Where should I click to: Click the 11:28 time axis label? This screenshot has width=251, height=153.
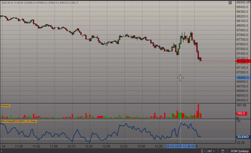19,146
